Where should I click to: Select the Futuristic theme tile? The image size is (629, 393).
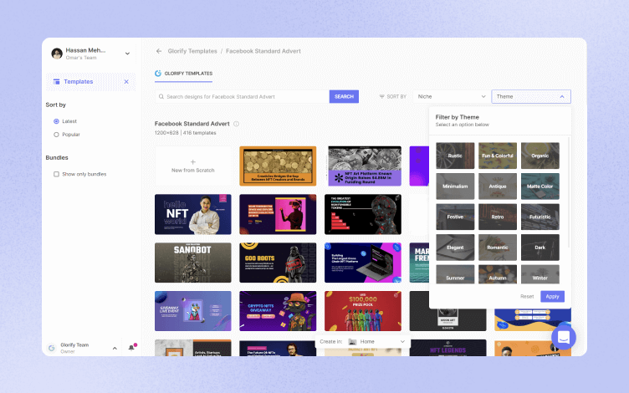540,217
